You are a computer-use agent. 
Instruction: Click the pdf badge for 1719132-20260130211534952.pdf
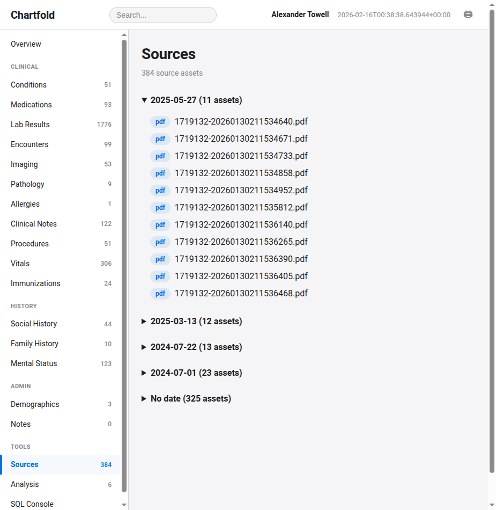(160, 190)
